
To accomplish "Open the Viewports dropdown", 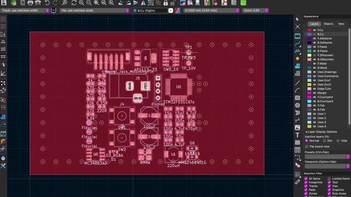I will [x=327, y=166].
